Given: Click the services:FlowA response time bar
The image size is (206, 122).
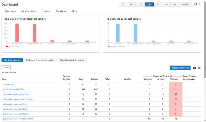Looking at the screenshot, I should 17,33.
